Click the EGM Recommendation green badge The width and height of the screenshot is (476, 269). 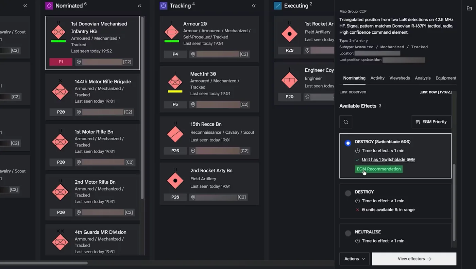pyautogui.click(x=379, y=169)
